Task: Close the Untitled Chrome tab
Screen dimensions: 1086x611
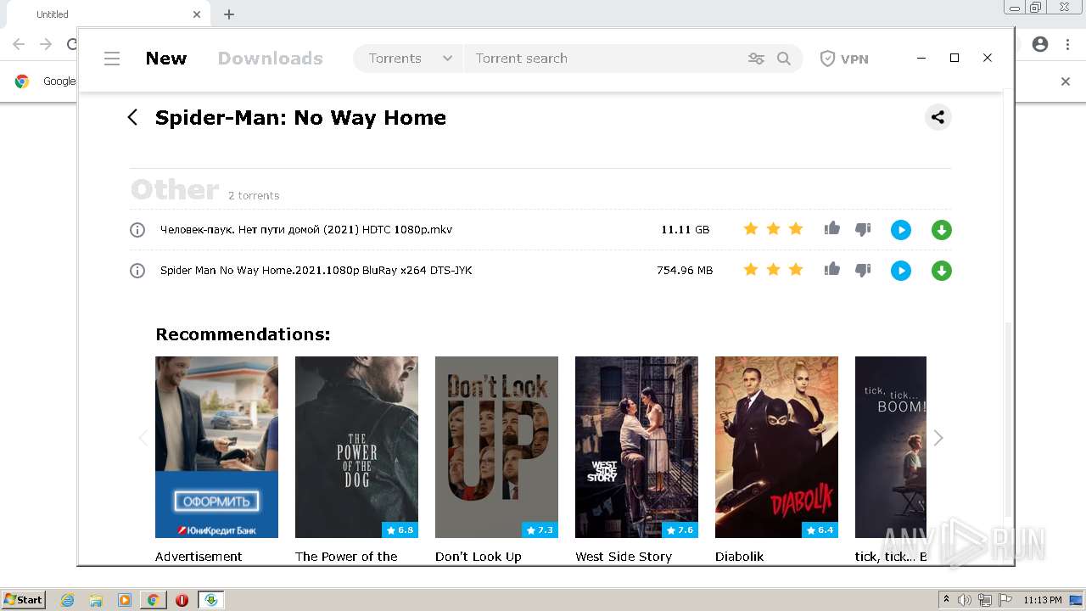Action: pos(197,14)
